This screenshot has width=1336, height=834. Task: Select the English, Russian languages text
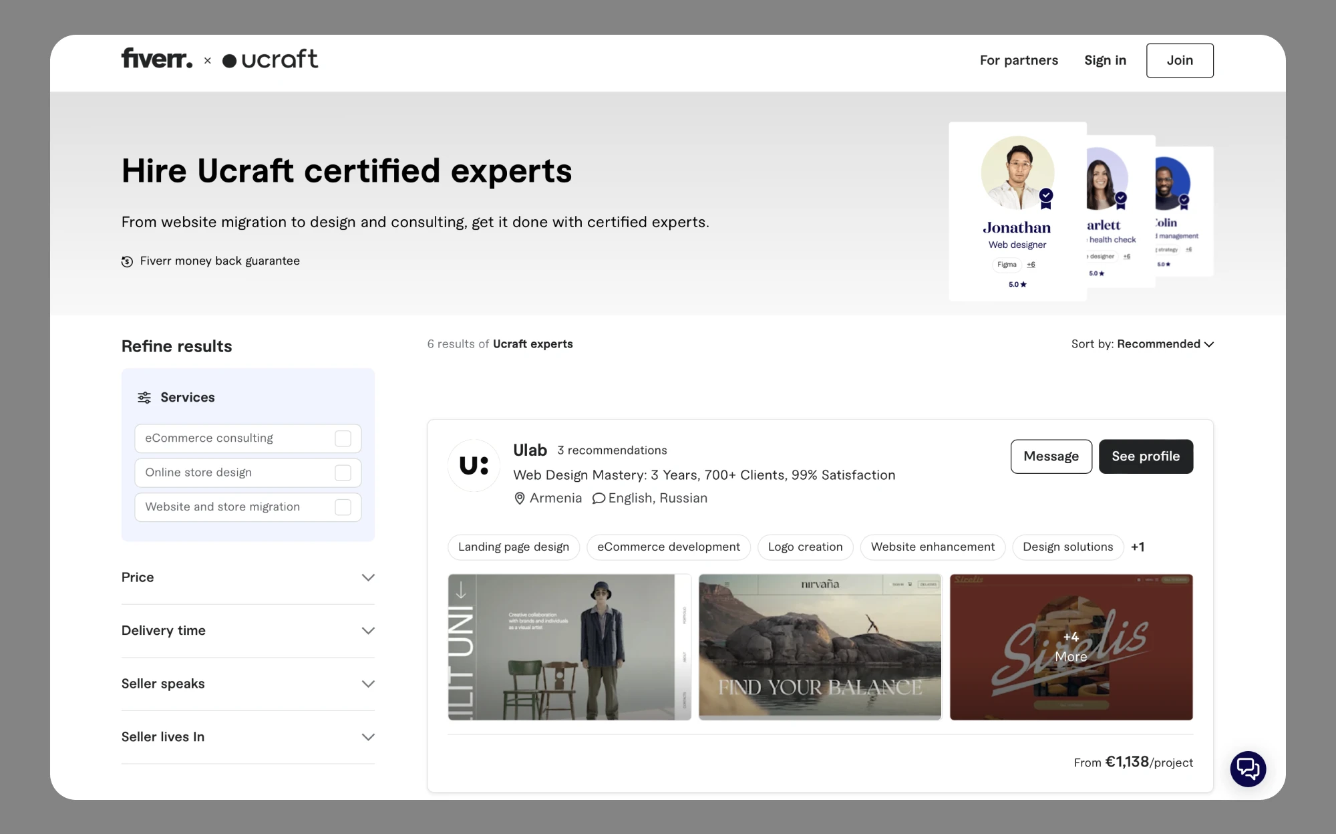657,499
